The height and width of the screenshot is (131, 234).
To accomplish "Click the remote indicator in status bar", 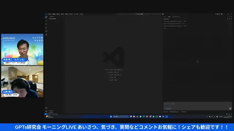I will [x=46, y=114].
